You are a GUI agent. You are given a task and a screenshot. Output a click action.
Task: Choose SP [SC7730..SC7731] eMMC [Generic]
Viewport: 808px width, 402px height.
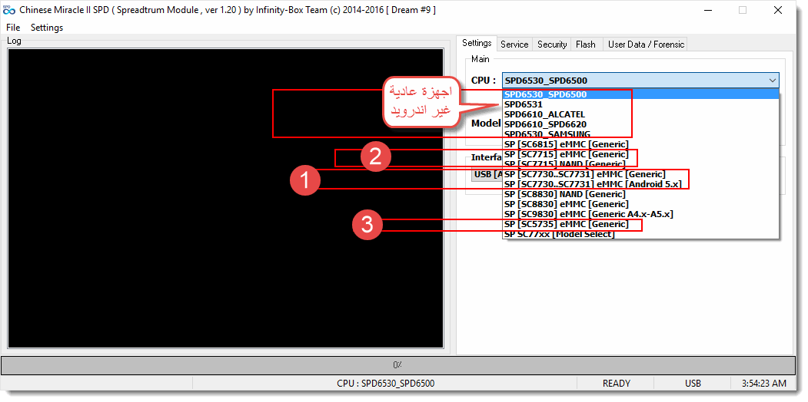tap(640, 173)
